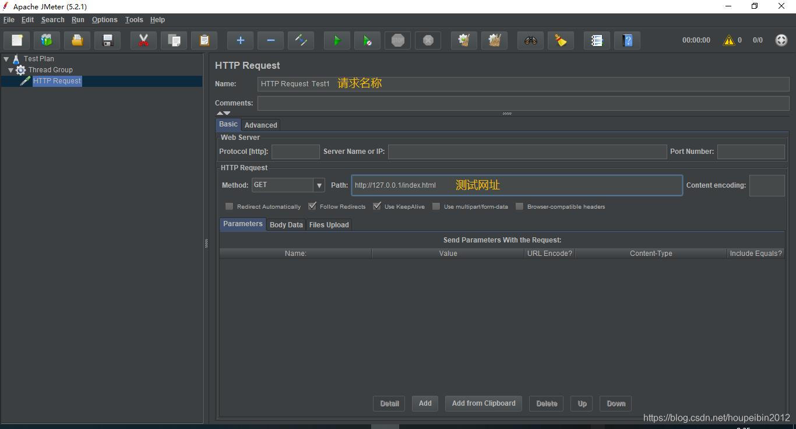Click the Delete parameter button
Image resolution: width=796 pixels, height=429 pixels.
pyautogui.click(x=547, y=403)
